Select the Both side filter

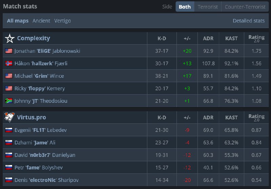click(185, 7)
